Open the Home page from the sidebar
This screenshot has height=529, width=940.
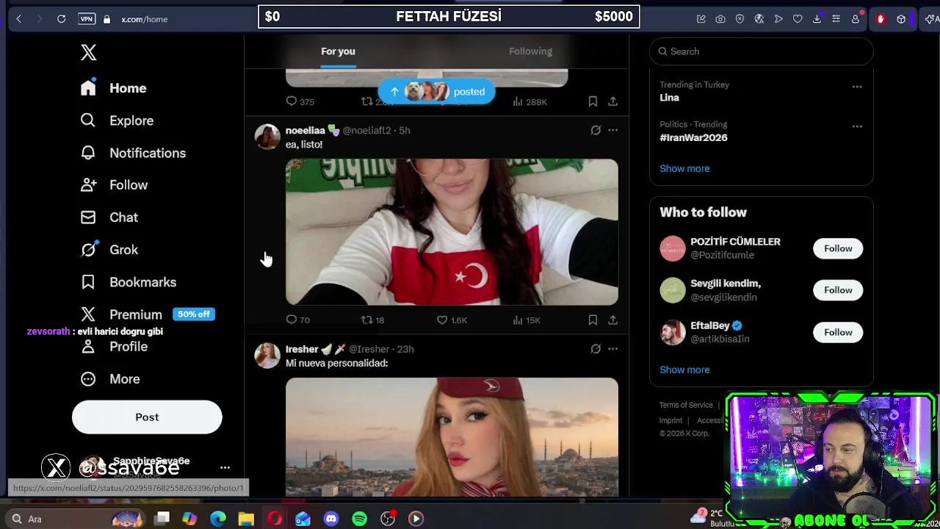114,88
